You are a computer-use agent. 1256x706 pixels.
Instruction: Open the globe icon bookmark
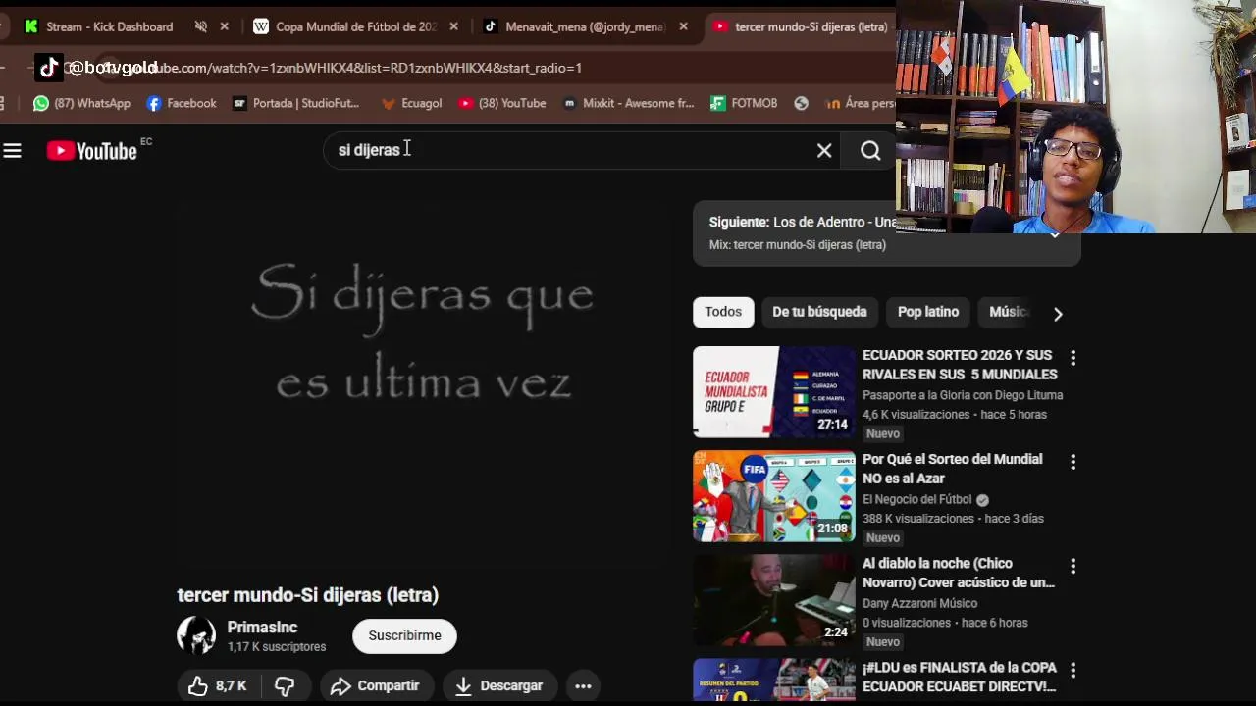coord(802,103)
